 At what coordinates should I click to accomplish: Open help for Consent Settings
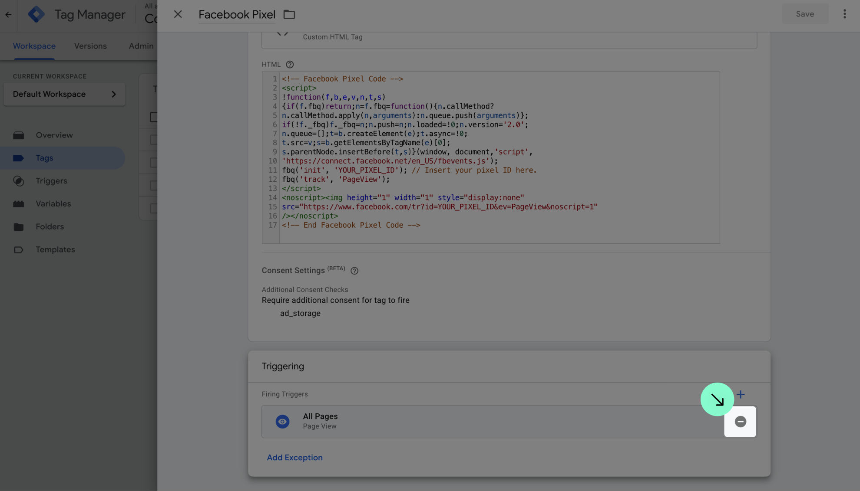point(354,271)
